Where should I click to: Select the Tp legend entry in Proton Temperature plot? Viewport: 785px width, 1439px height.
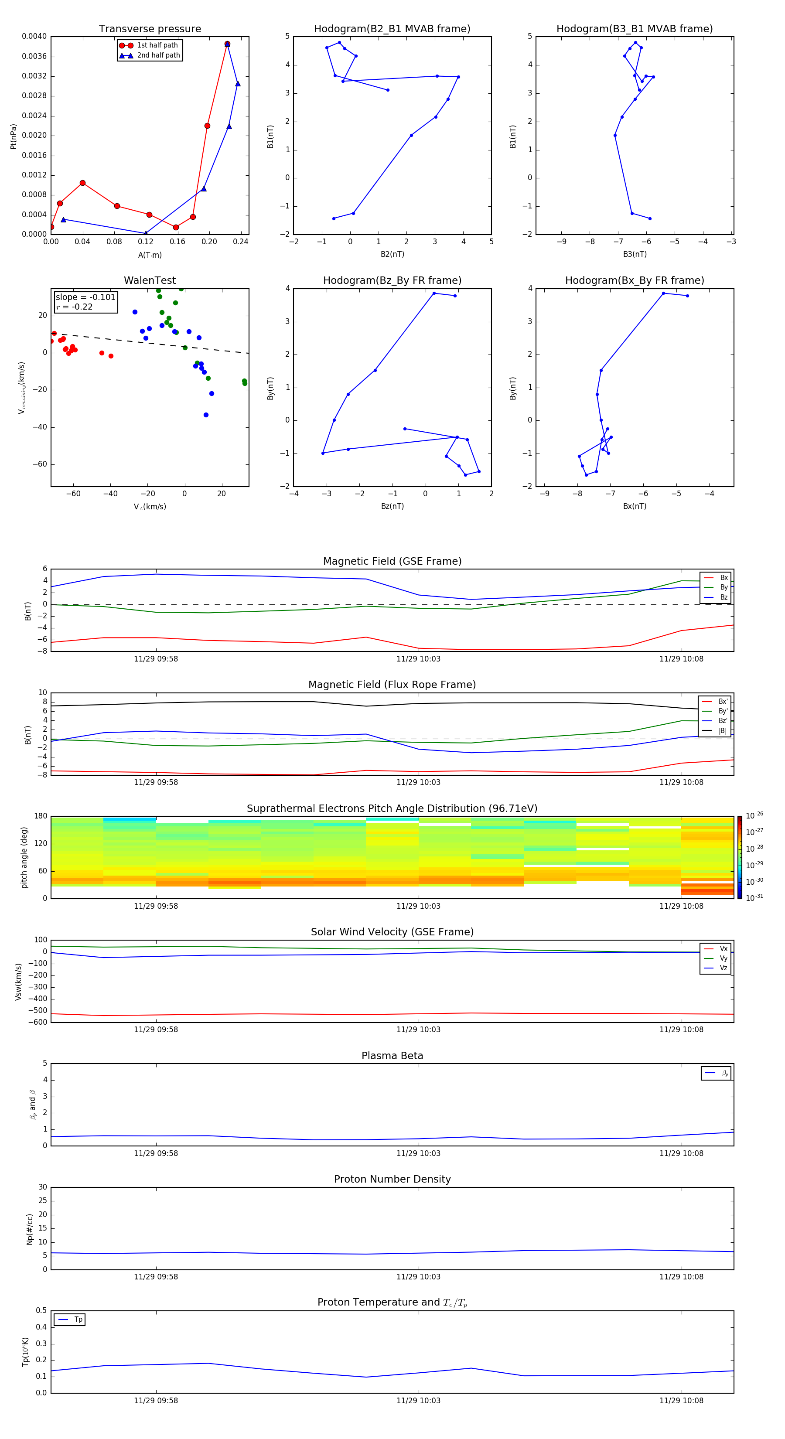click(x=70, y=1320)
